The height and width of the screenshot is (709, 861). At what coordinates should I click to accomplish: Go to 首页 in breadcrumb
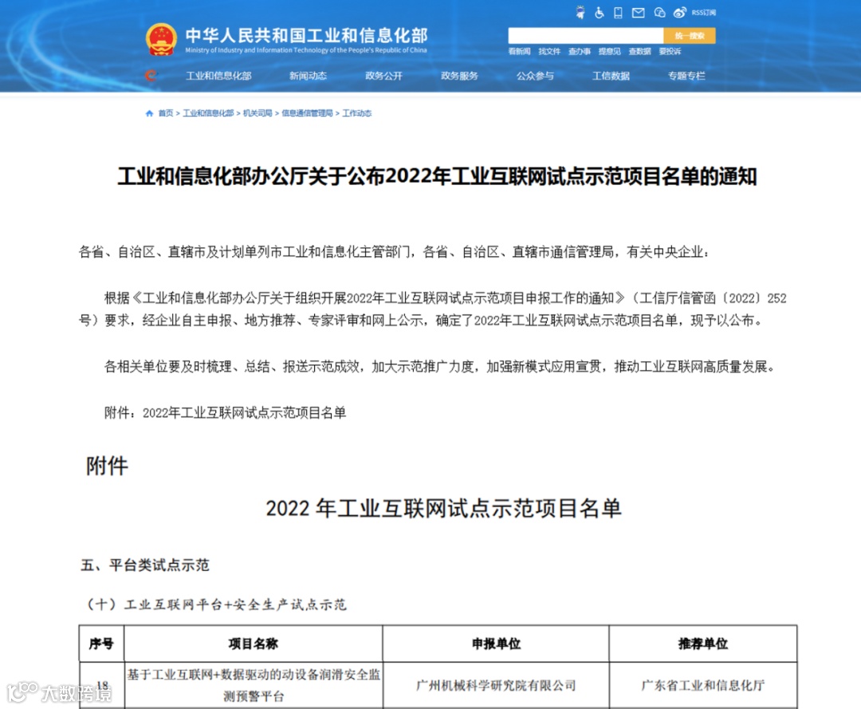click(x=166, y=113)
